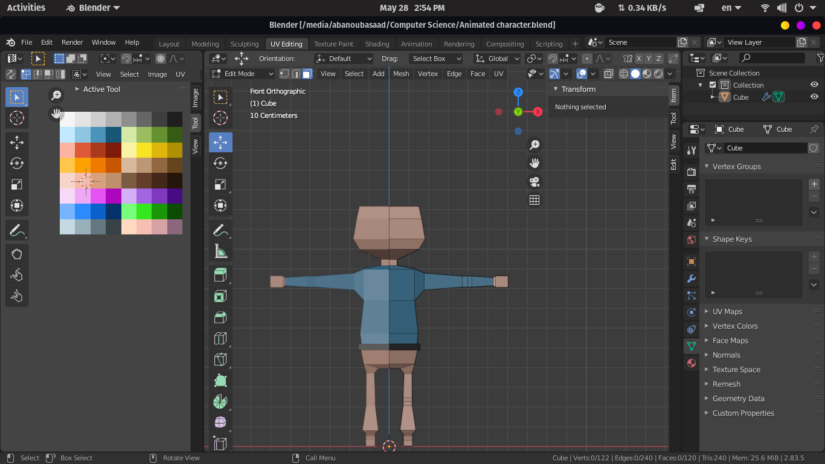Expand the UV Maps panel
This screenshot has height=464, width=825.
727,312
